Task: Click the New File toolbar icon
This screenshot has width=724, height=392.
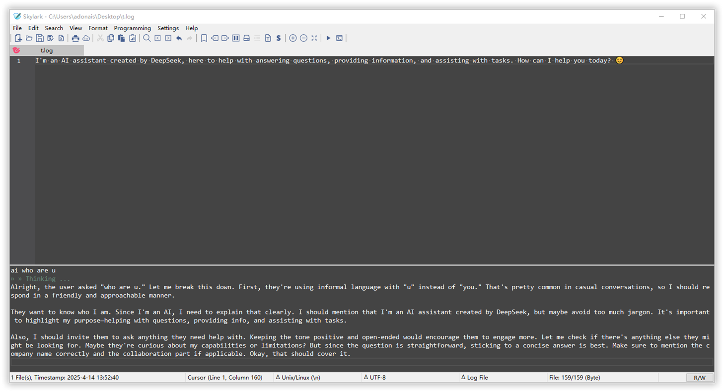Action: [18, 38]
